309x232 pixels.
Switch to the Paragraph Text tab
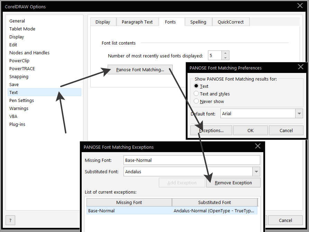(137, 22)
